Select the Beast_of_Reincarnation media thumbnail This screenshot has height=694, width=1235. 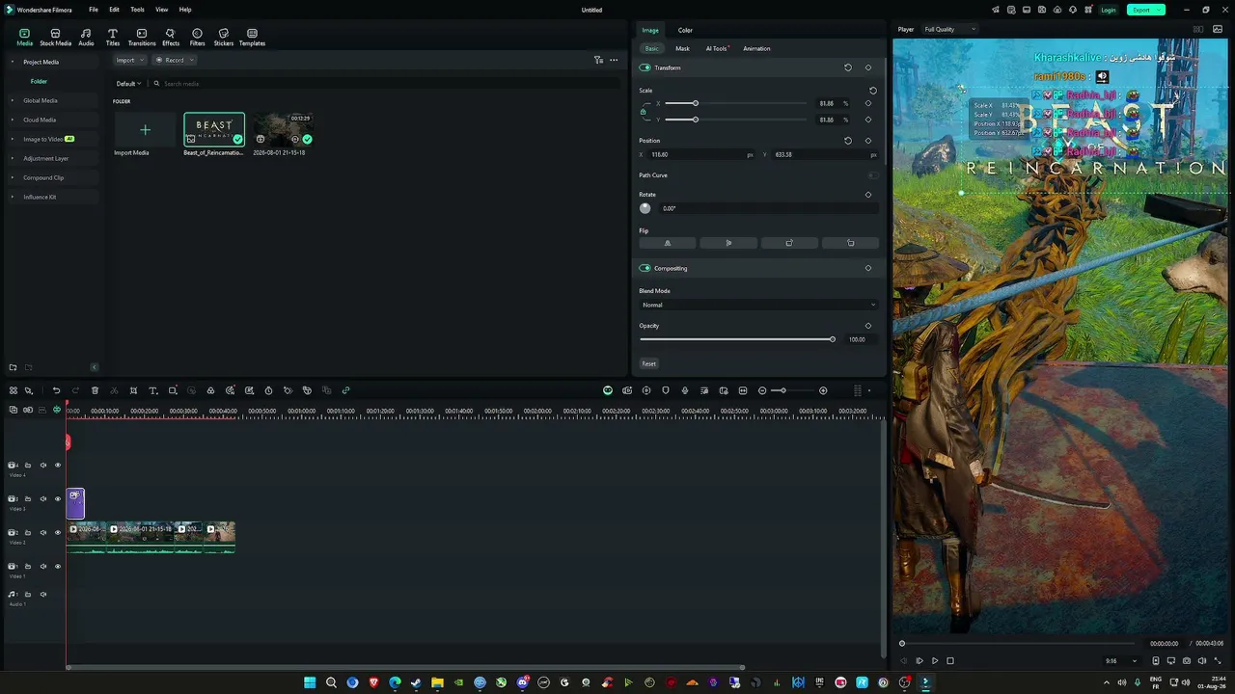pos(214,129)
